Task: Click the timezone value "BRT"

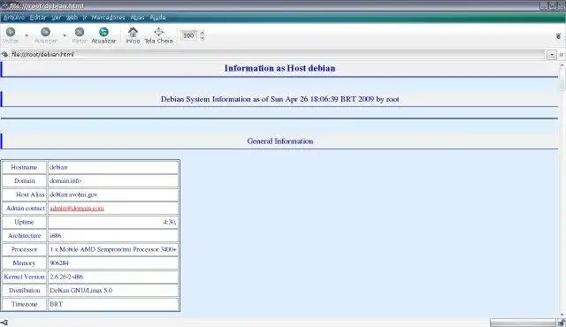Action: (x=57, y=304)
